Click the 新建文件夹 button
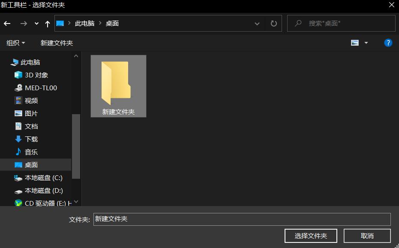 pyautogui.click(x=57, y=43)
